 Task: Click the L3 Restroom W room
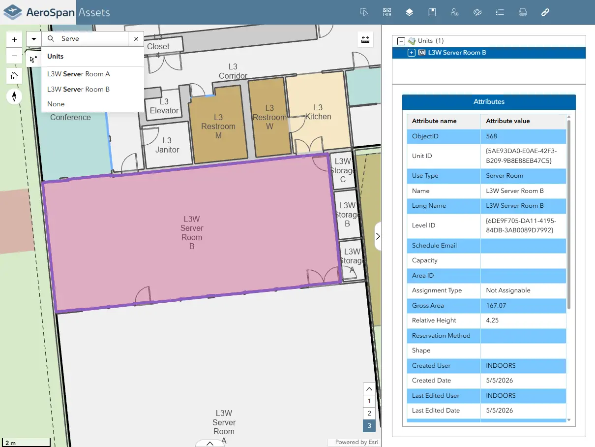(x=269, y=117)
